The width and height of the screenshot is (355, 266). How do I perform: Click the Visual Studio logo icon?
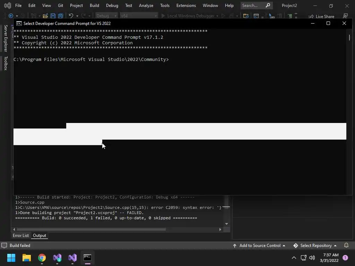click(x=8, y=6)
